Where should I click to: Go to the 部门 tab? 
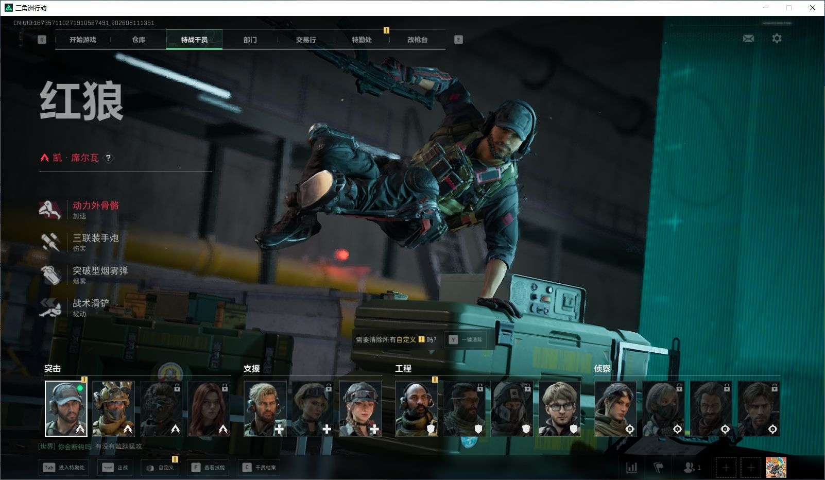(x=250, y=40)
